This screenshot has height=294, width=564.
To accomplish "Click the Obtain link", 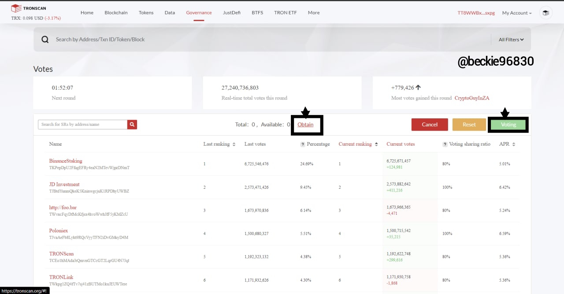I will 305,125.
